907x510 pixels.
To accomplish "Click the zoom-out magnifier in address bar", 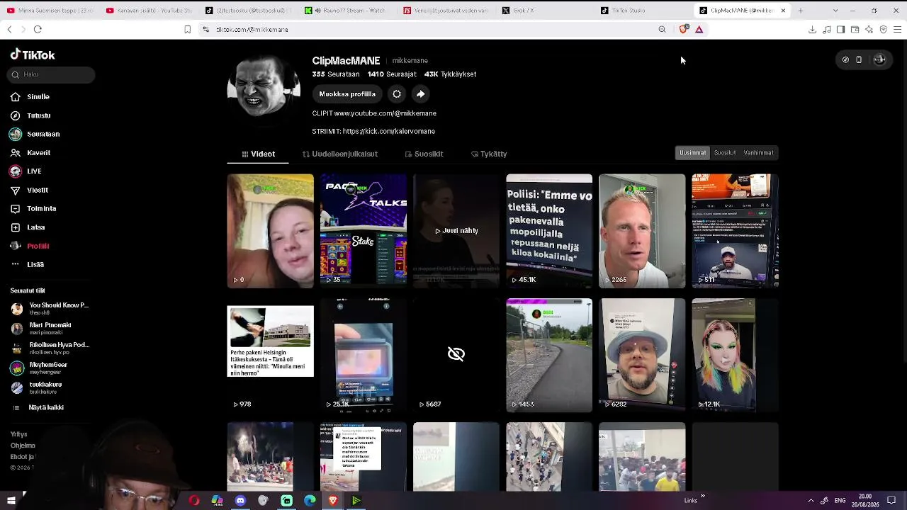I will (x=662, y=29).
